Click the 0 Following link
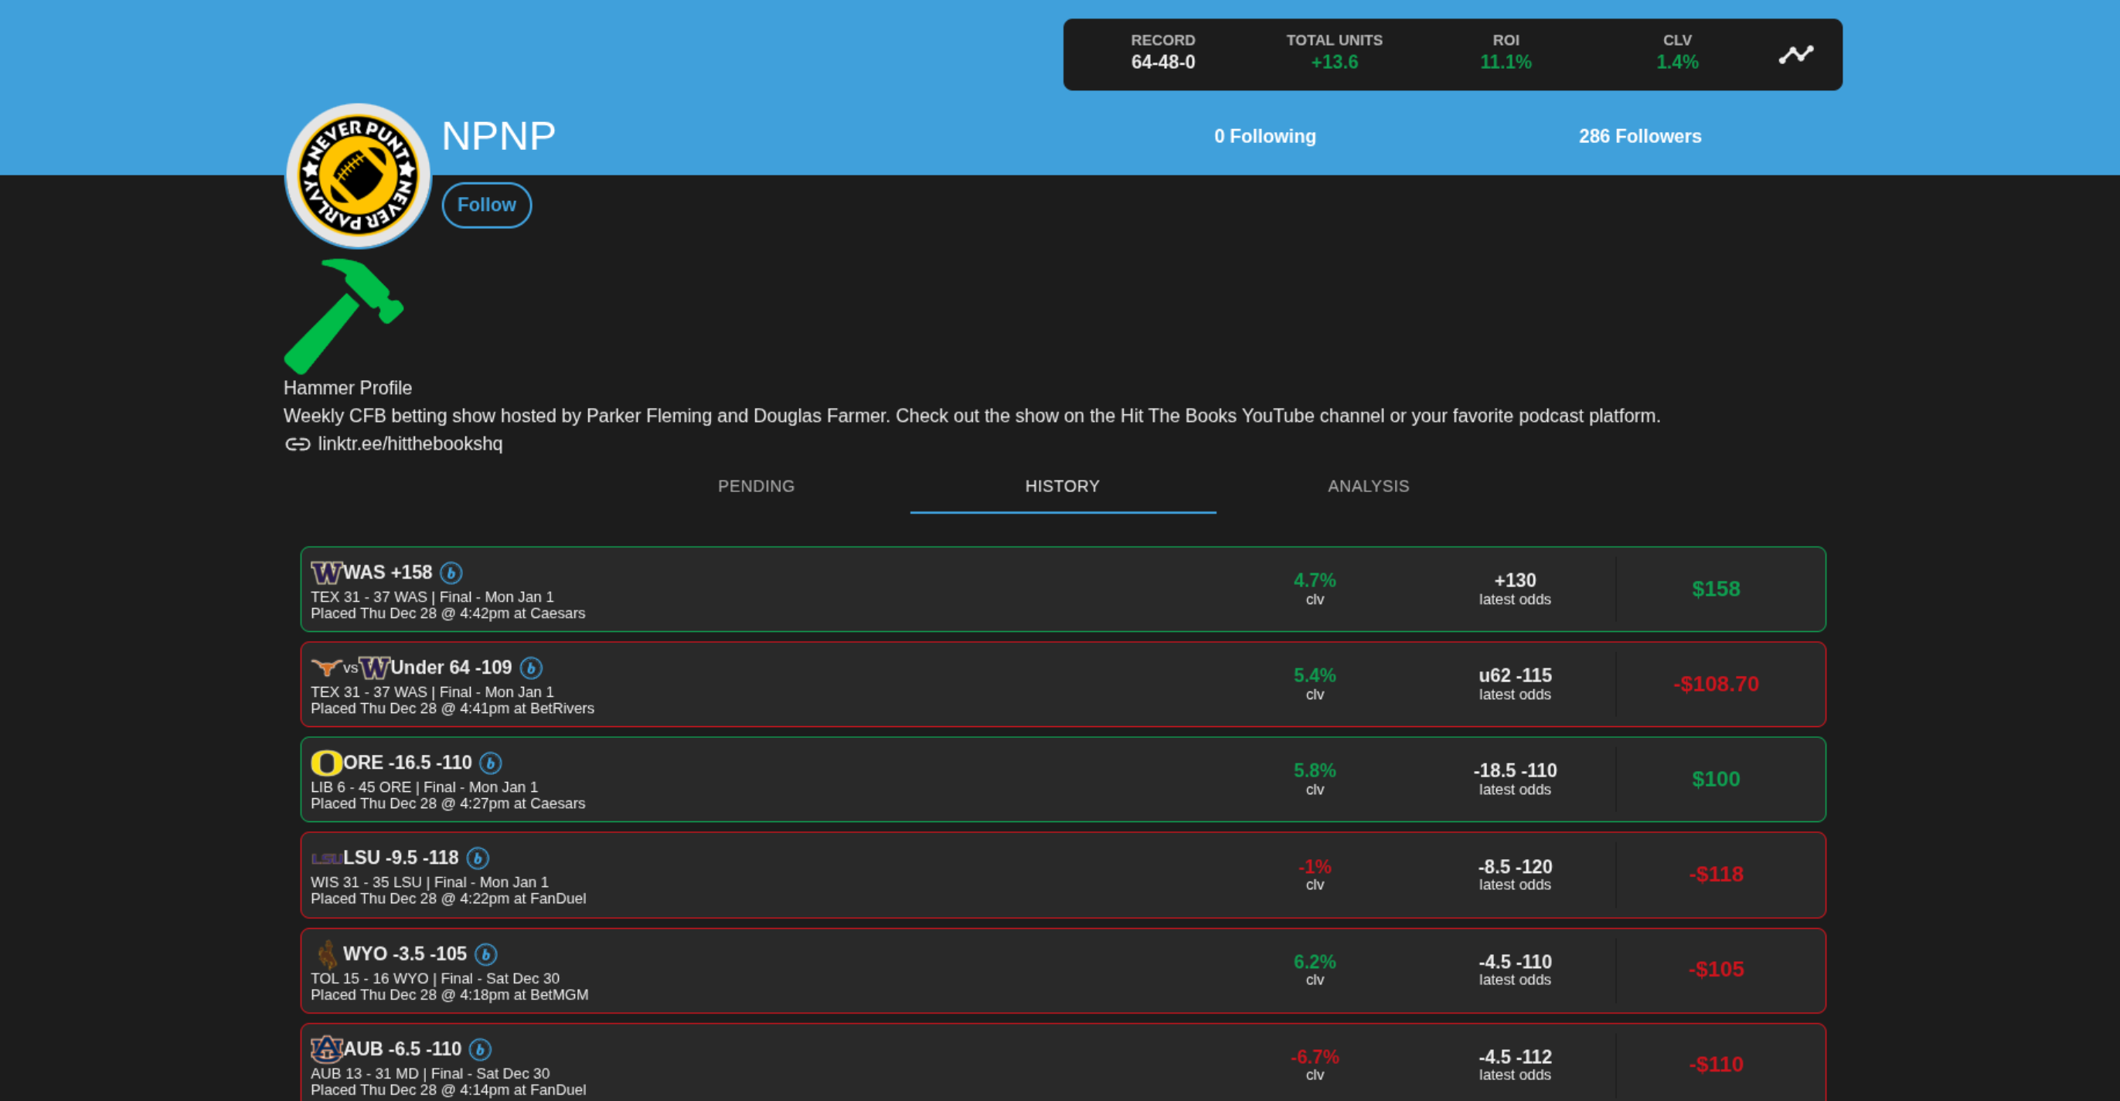This screenshot has width=2120, height=1101. pyautogui.click(x=1264, y=136)
